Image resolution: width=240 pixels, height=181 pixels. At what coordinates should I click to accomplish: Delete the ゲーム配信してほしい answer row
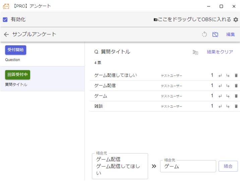[236, 76]
